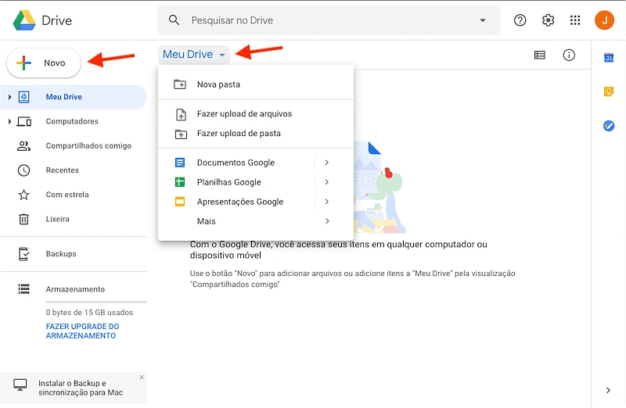This screenshot has height=408, width=626.
Task: Select Documentos Google menu entry
Action: [256, 163]
